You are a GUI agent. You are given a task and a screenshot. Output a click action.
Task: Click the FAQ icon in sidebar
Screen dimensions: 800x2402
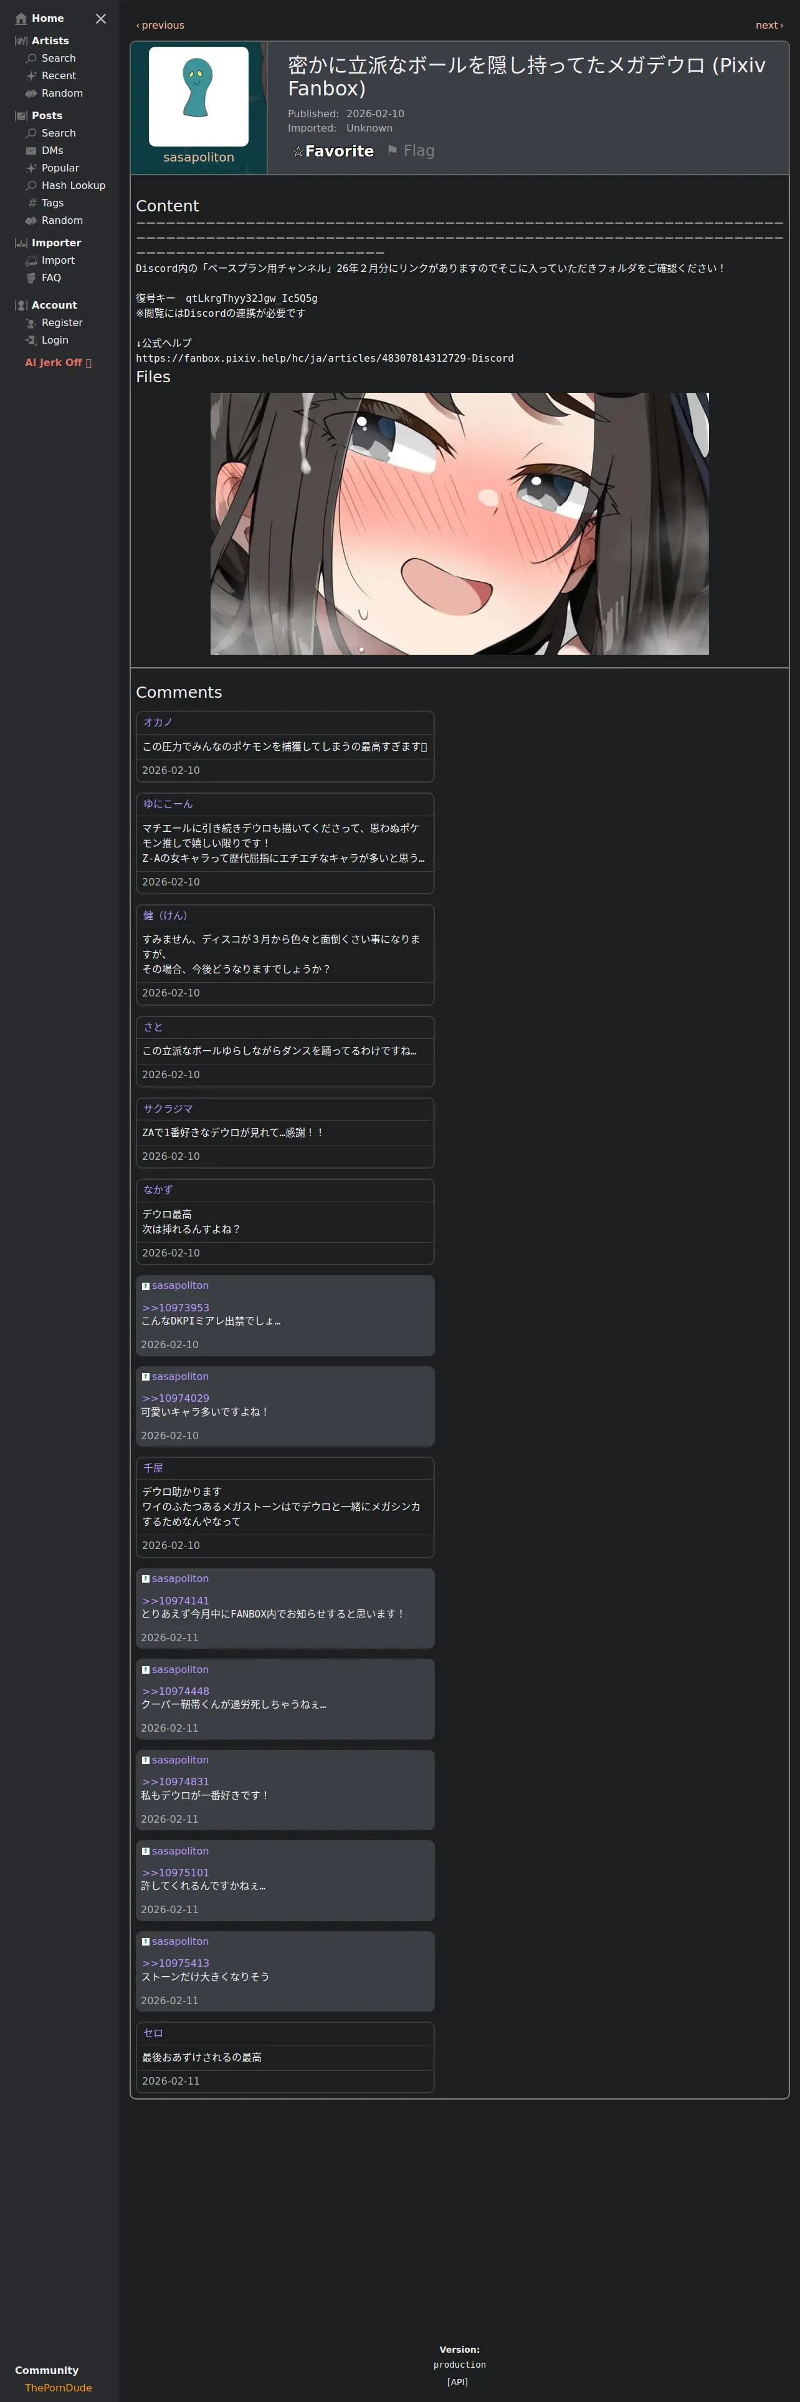(32, 278)
